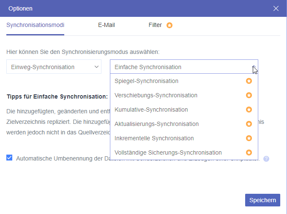Open the Filter tab
287x214 pixels.
[x=155, y=25]
